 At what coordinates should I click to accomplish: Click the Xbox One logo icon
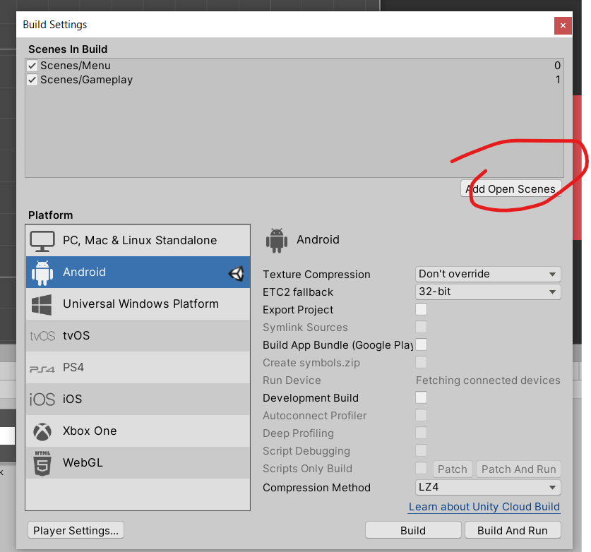pos(42,432)
